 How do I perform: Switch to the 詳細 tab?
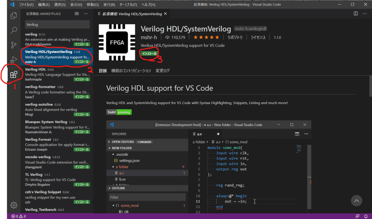point(103,71)
